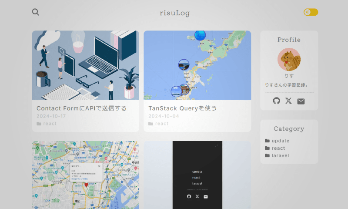Select the laravel category

click(280, 155)
